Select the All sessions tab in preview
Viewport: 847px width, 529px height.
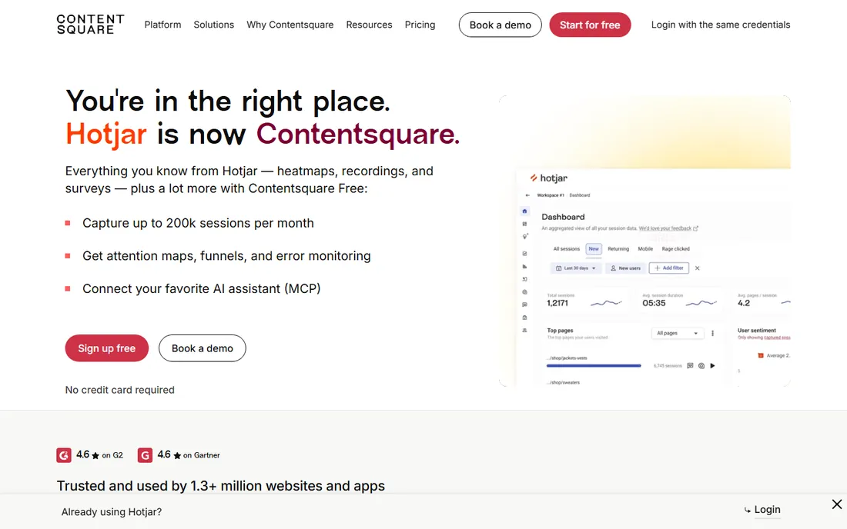coord(567,248)
